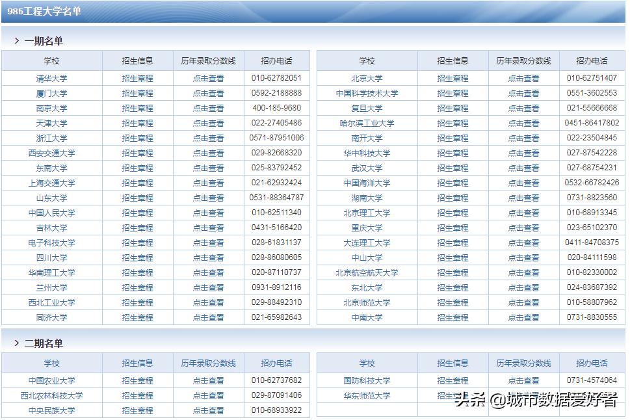
Task: Open 电子科技大学 link
Action: click(x=52, y=243)
